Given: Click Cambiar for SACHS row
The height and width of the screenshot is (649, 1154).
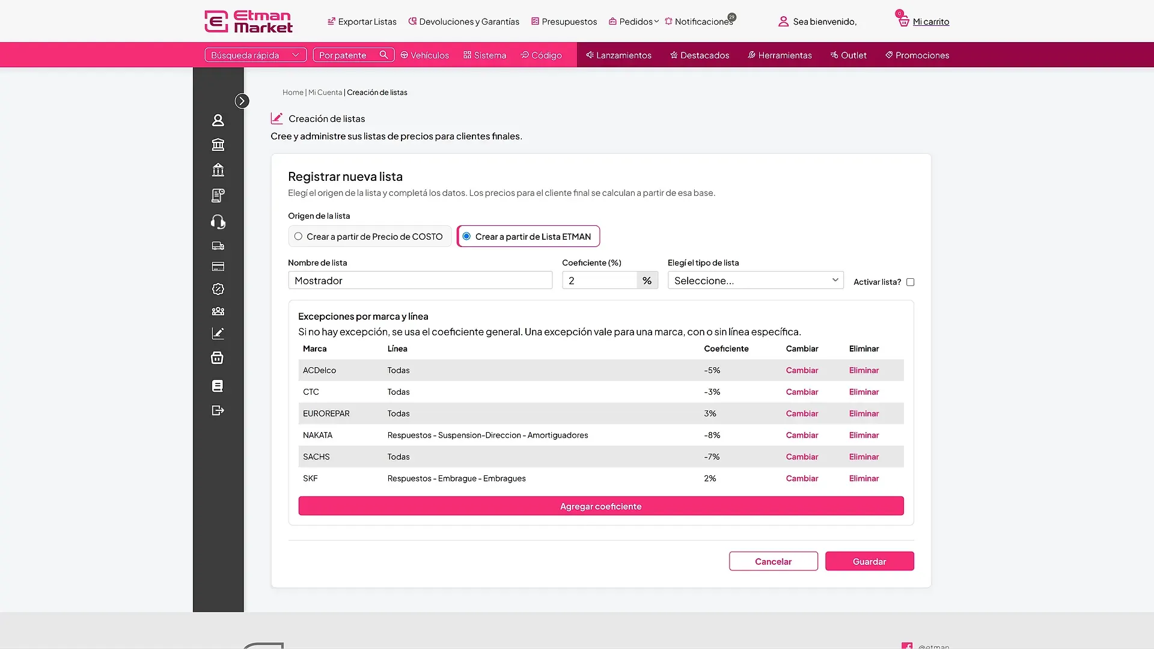Looking at the screenshot, I should coord(802,457).
